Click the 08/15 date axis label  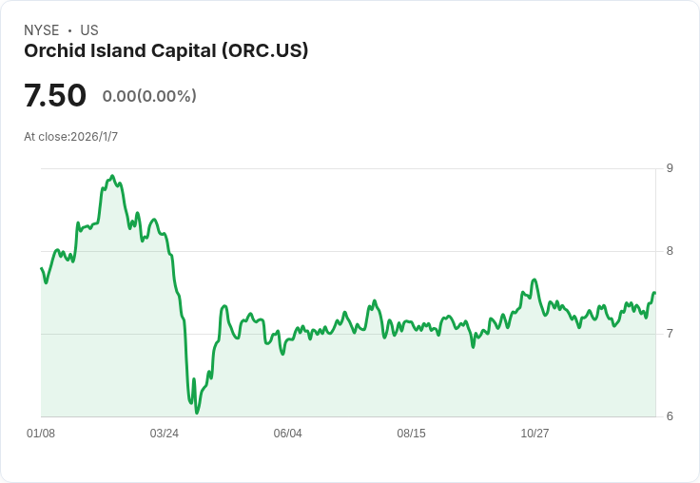[x=411, y=434]
